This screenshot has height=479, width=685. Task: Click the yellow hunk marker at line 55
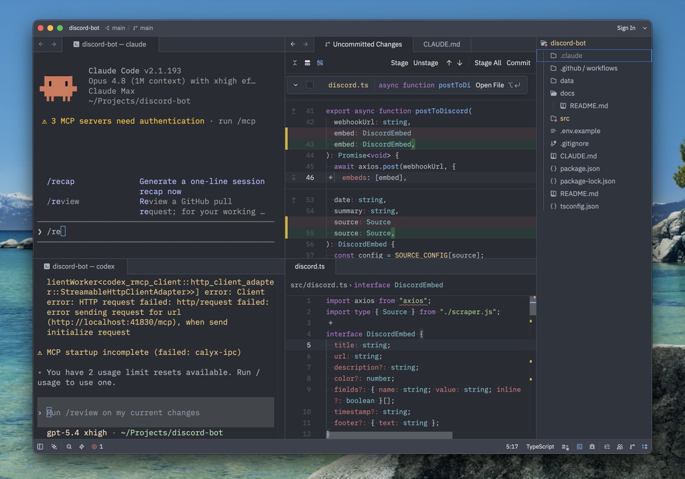coord(287,228)
